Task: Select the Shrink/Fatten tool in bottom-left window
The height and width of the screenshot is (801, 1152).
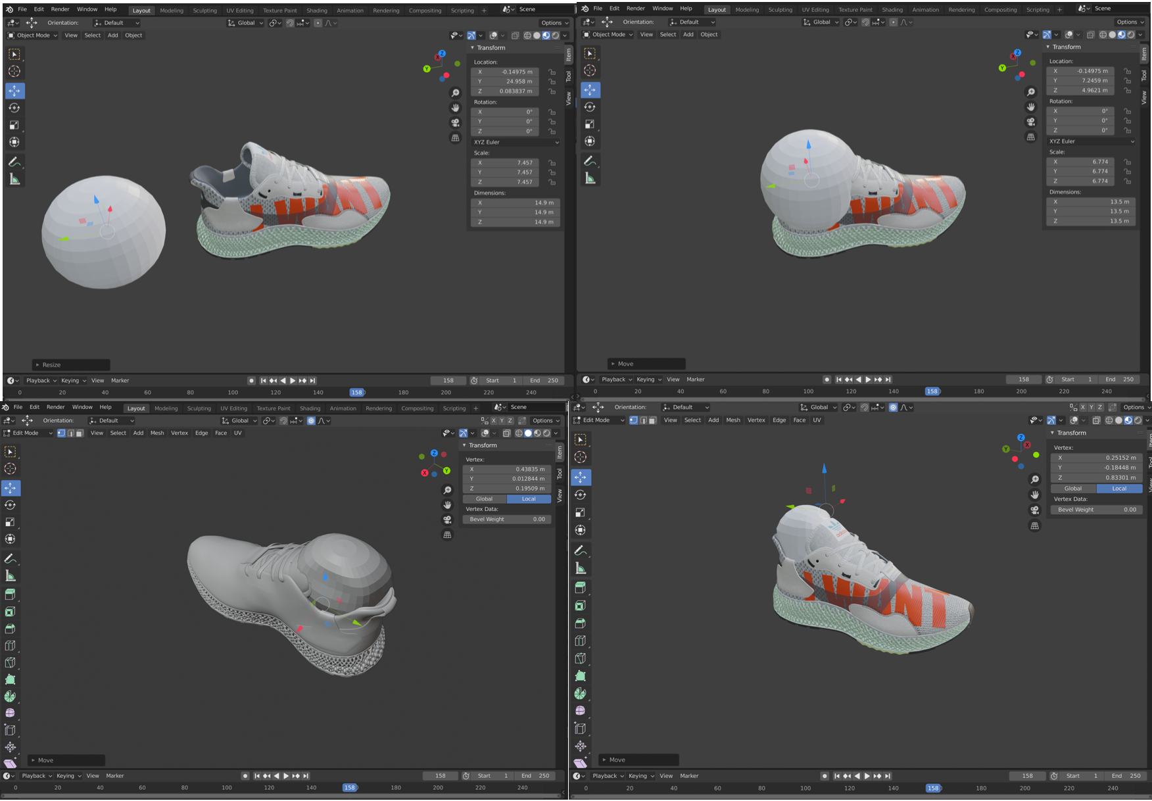Action: pos(11,747)
